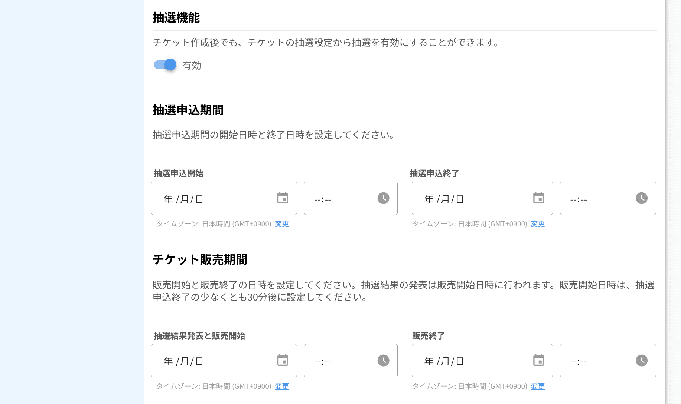Open the clock picker for 抽選申込終了 time
This screenshot has width=681, height=404.
pyautogui.click(x=641, y=198)
